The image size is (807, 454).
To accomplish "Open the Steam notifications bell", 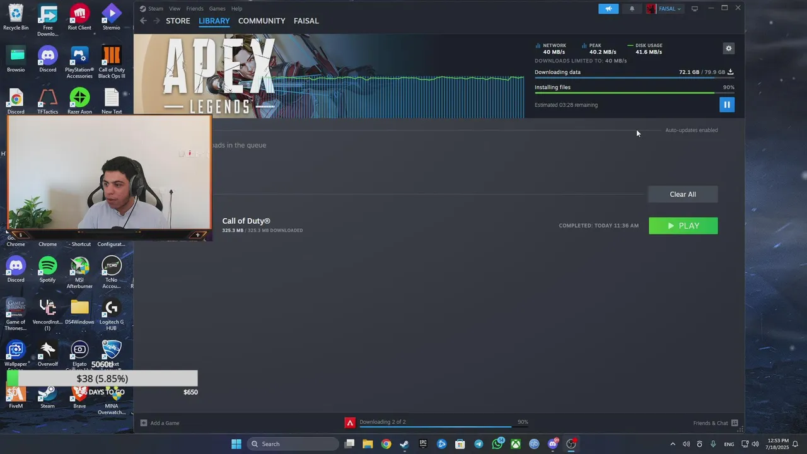I will (x=632, y=9).
